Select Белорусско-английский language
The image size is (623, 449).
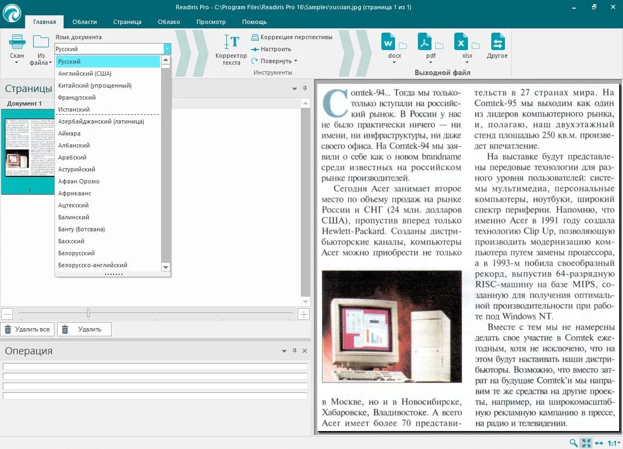108,265
